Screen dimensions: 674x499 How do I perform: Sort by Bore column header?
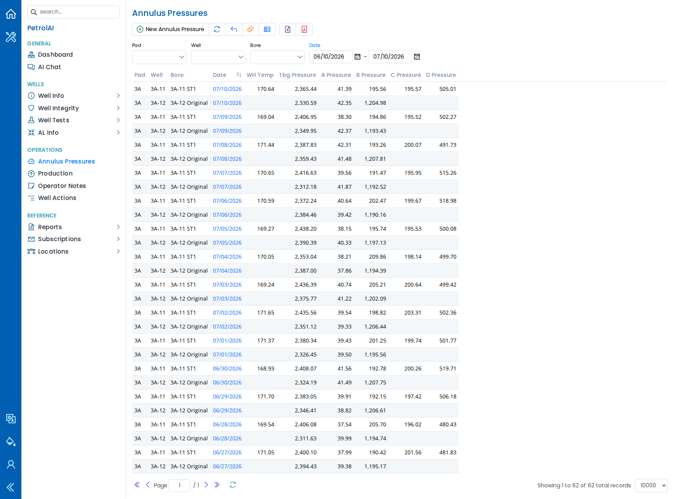pos(177,75)
